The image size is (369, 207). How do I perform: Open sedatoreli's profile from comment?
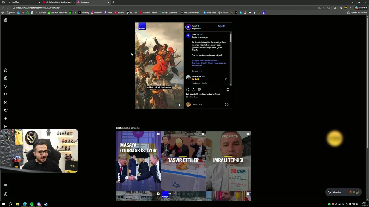(196, 76)
